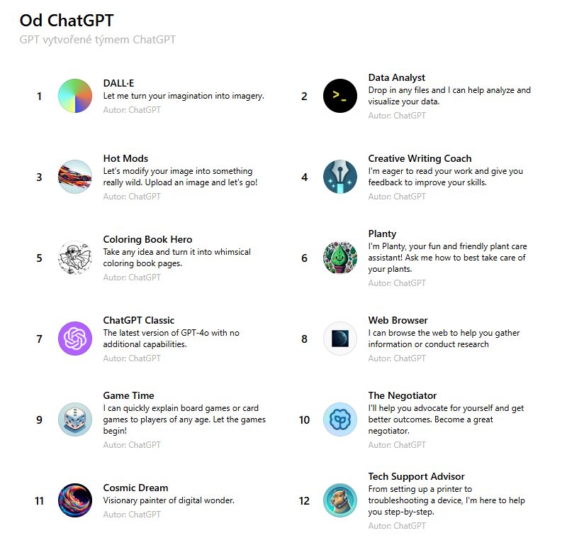Click the Cosmic Dream title
The height and width of the screenshot is (538, 567).
(135, 488)
